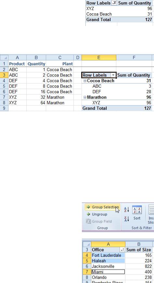This screenshot has width=154, height=283.
Task: Click the XYZ subitem under Marathon in pivot
Action: pos(96,103)
